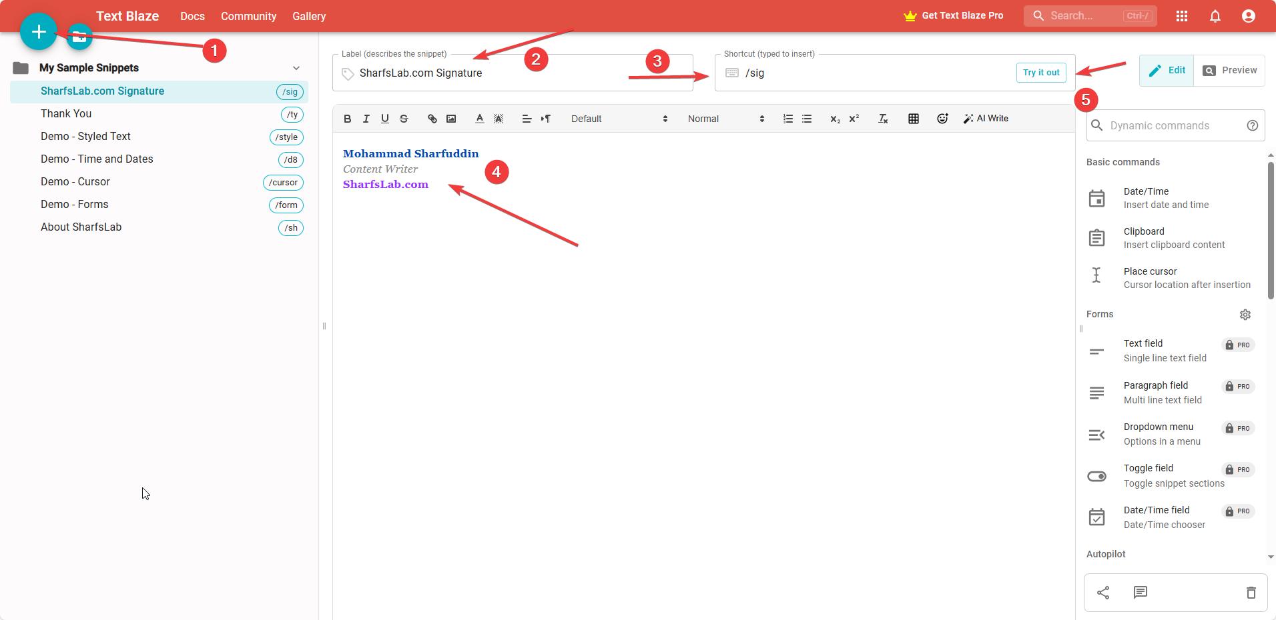Select the About SharfsLab snippet

click(x=159, y=227)
